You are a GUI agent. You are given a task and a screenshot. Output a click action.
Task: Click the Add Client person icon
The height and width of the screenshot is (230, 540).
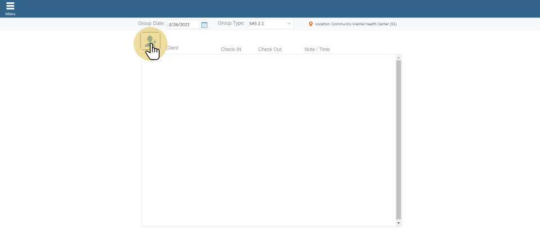[x=150, y=42]
